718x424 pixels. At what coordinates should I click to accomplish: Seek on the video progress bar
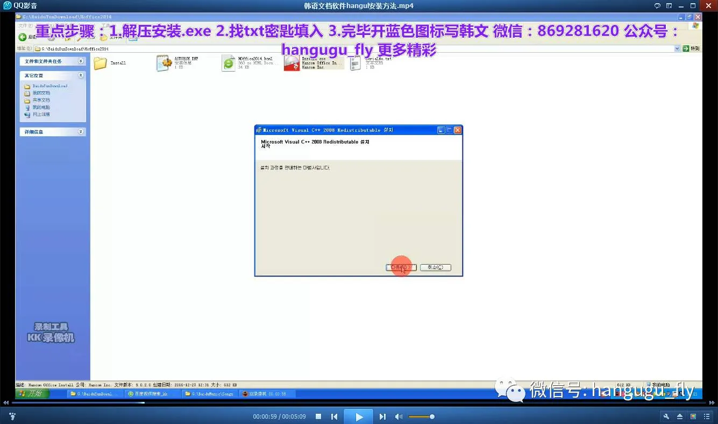[x=359, y=402]
